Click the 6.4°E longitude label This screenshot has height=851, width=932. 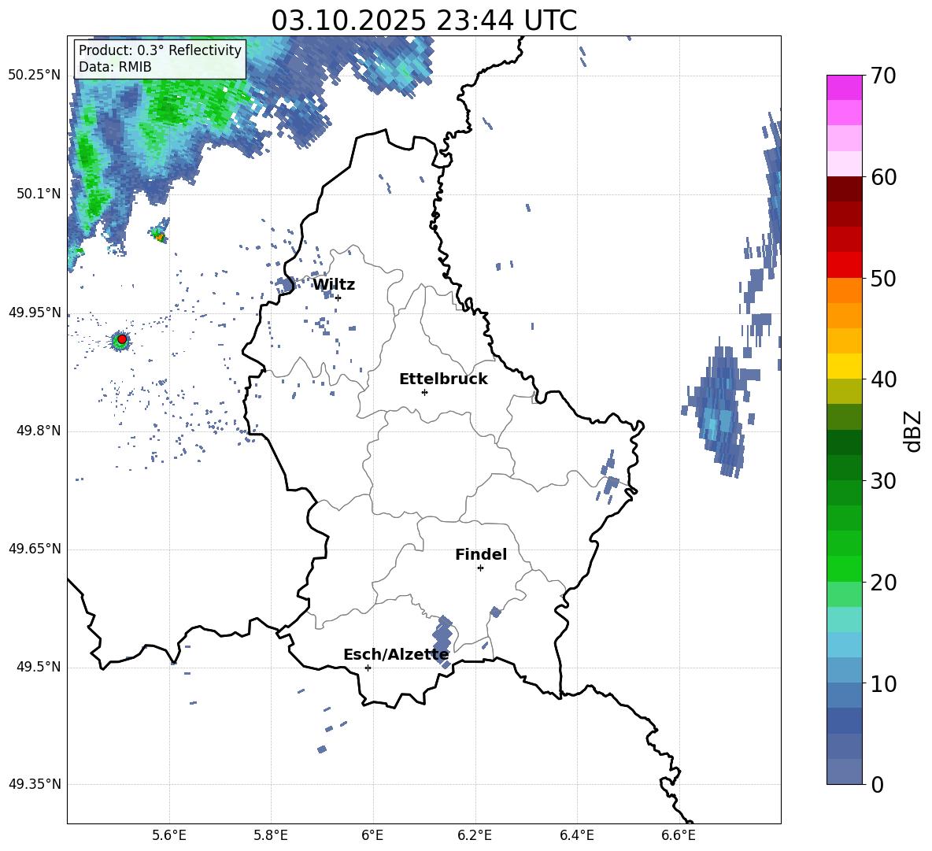[576, 835]
